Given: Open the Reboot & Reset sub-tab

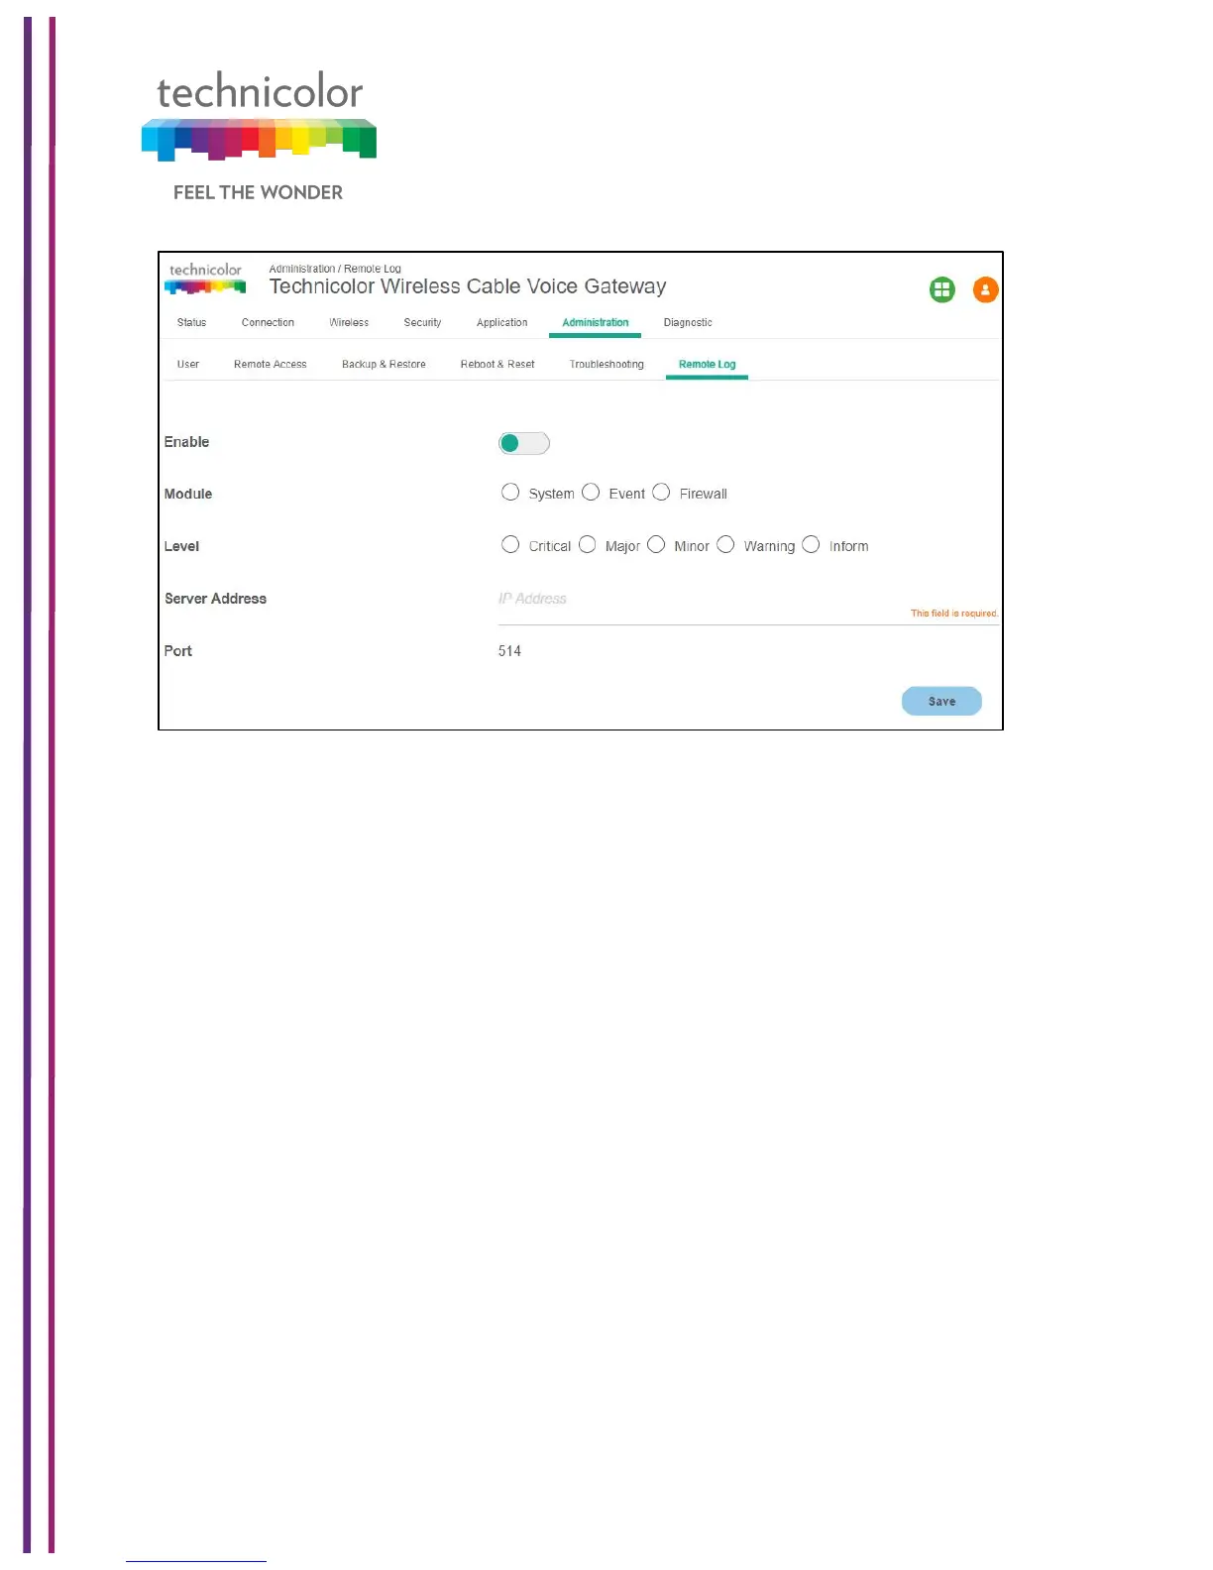Looking at the screenshot, I should (x=497, y=365).
